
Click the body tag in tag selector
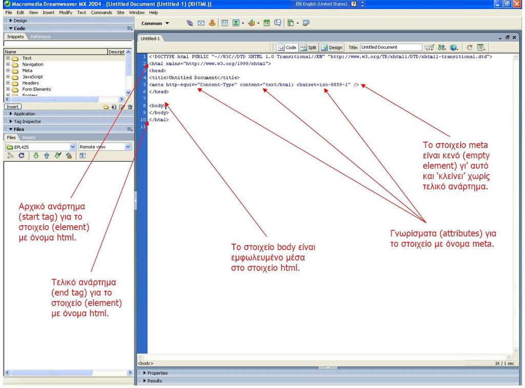click(146, 363)
